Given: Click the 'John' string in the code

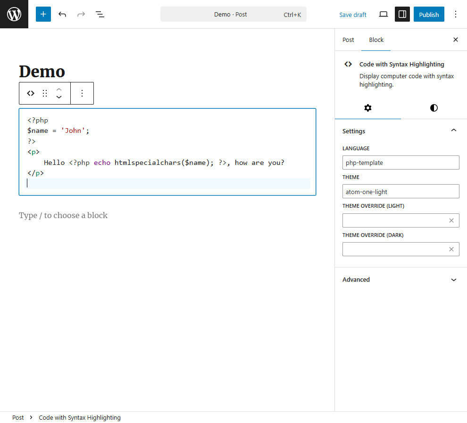Looking at the screenshot, I should [73, 130].
